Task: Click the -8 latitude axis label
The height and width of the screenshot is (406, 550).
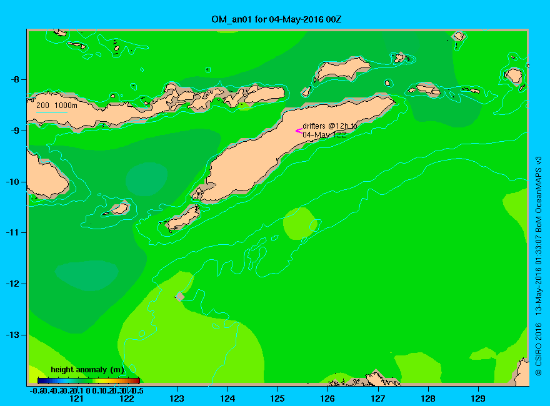Action: click(15, 79)
